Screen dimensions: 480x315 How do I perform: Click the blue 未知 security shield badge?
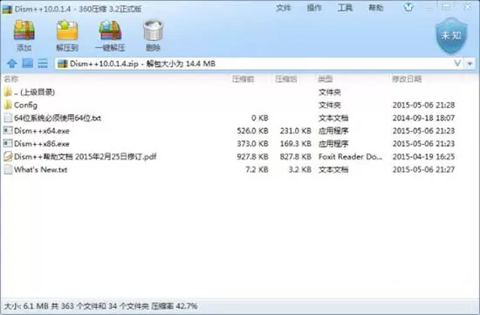point(451,36)
